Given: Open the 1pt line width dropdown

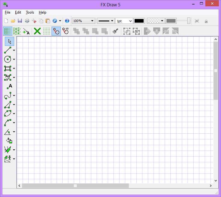Looking at the screenshot, I should 130,21.
